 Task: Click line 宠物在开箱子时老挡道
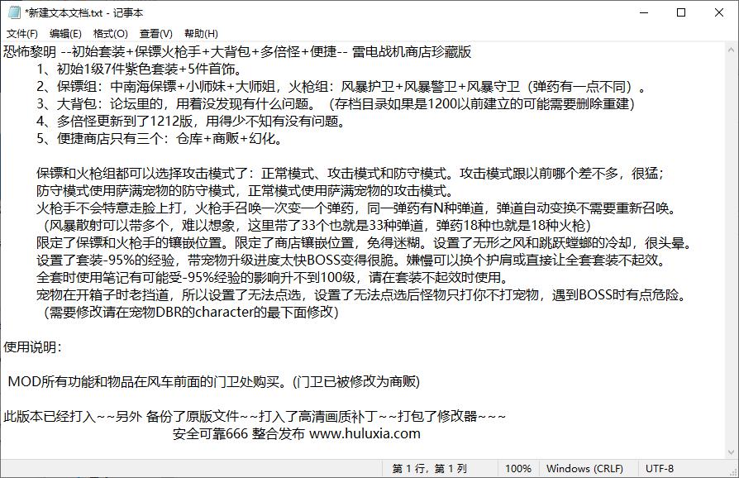click(x=362, y=294)
